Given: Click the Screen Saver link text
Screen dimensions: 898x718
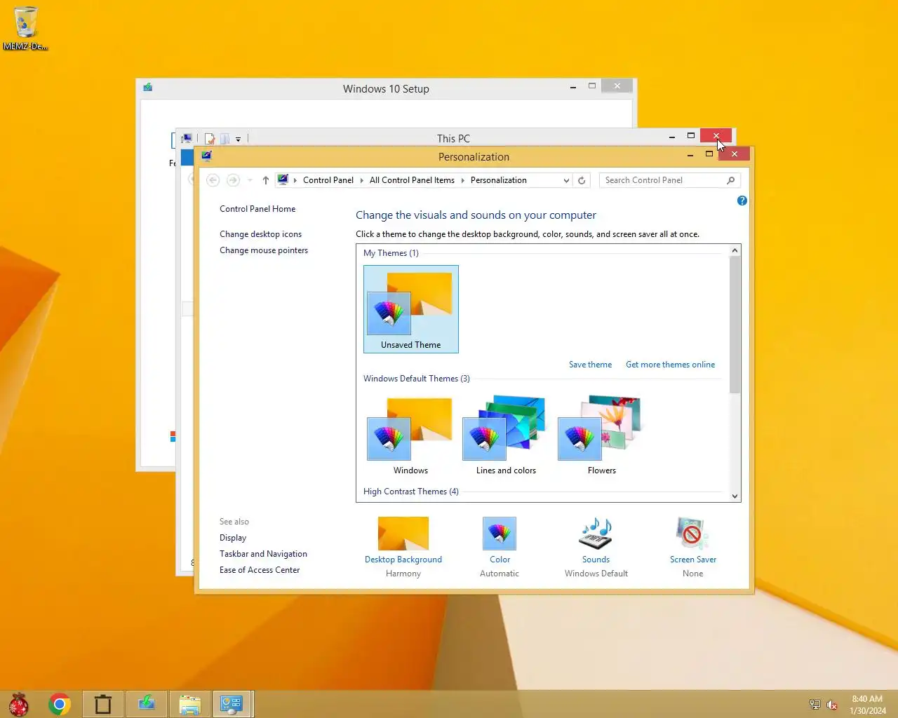Looking at the screenshot, I should [692, 560].
